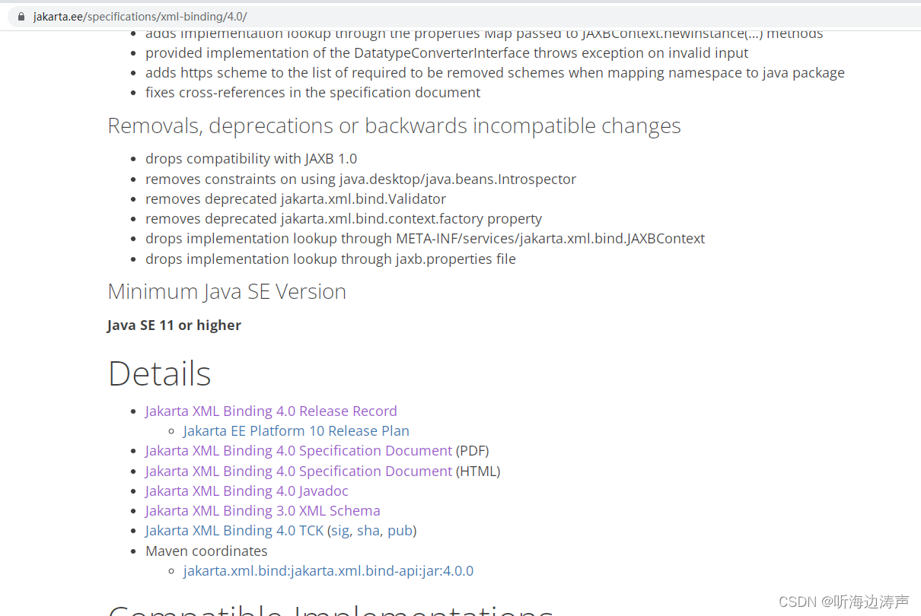Click the Minimum Java SE Version heading
Image resolution: width=921 pixels, height=616 pixels.
click(226, 291)
